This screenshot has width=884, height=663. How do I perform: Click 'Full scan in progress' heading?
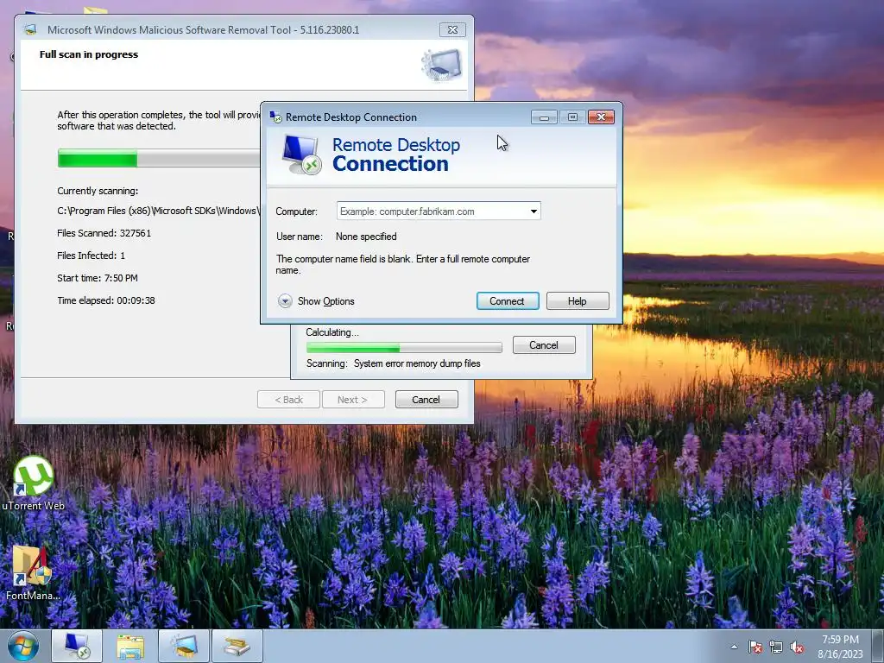[x=89, y=54]
